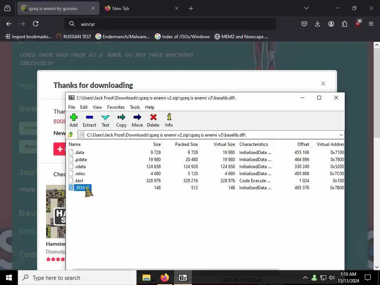Image resolution: width=380 pixels, height=285 pixels.
Task: Switch to Firefox from the taskbar
Action: (164, 278)
